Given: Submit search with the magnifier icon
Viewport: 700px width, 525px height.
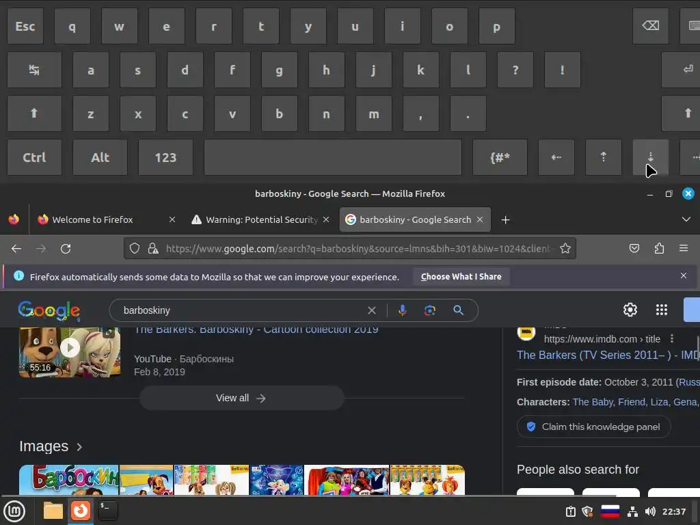Looking at the screenshot, I should click(458, 310).
